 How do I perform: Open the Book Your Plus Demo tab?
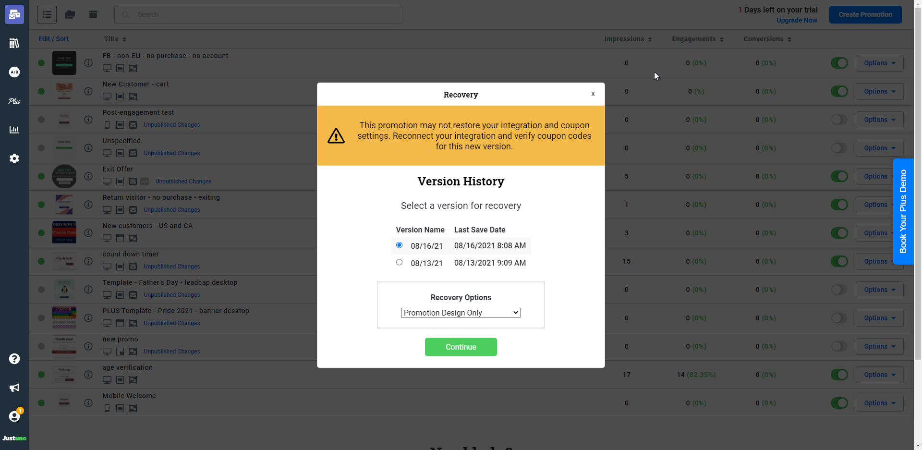pyautogui.click(x=903, y=211)
